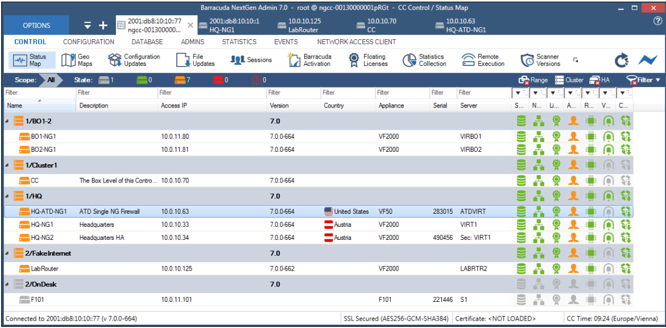
Task: Click the Version filter field
Action: tap(293, 93)
